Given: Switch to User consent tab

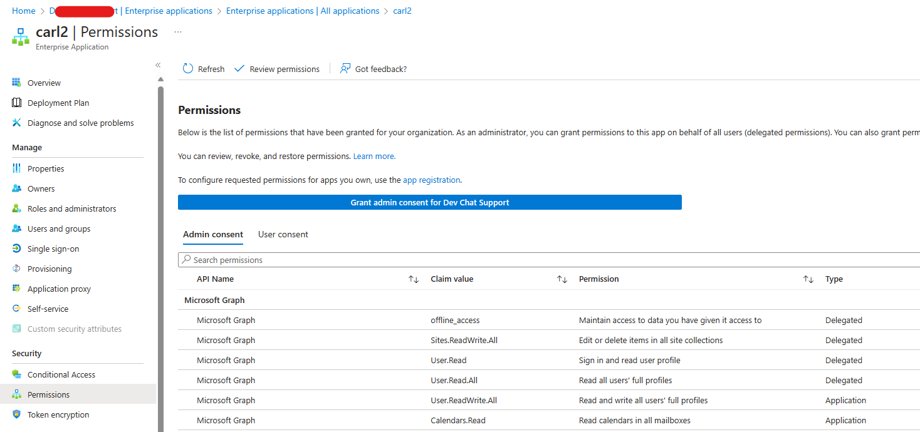Looking at the screenshot, I should pos(283,234).
